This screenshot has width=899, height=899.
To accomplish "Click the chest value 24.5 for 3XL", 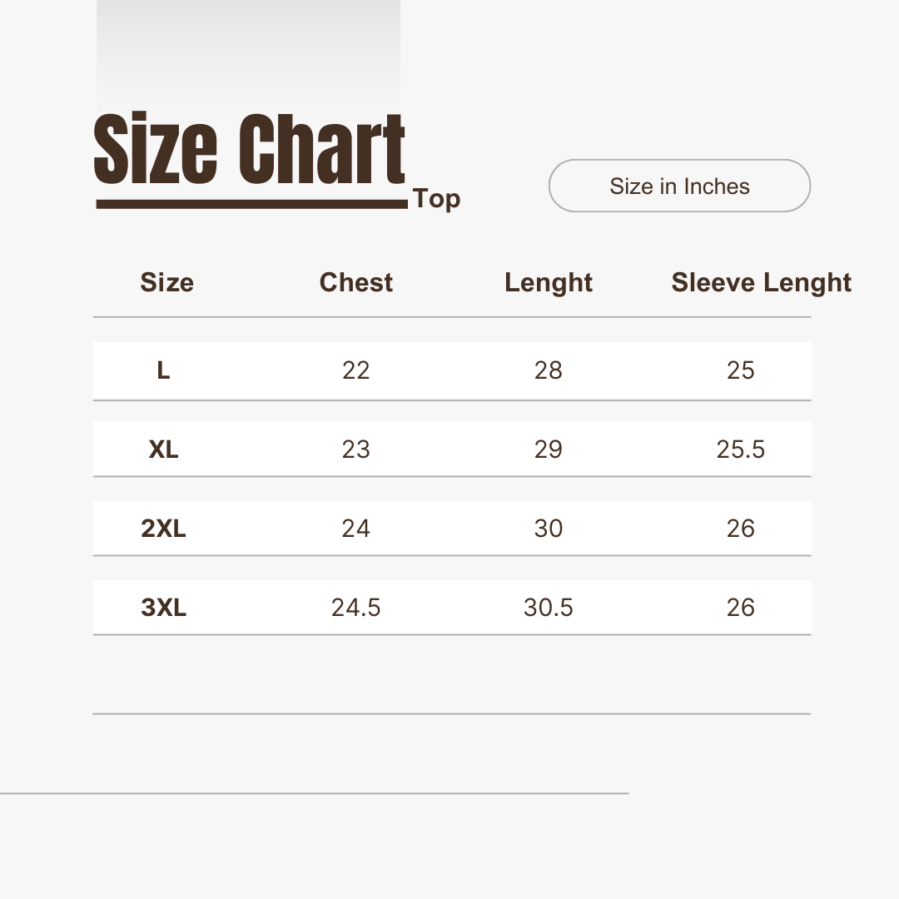I will coord(355,608).
